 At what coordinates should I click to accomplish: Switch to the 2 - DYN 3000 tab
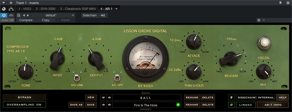[46, 9]
